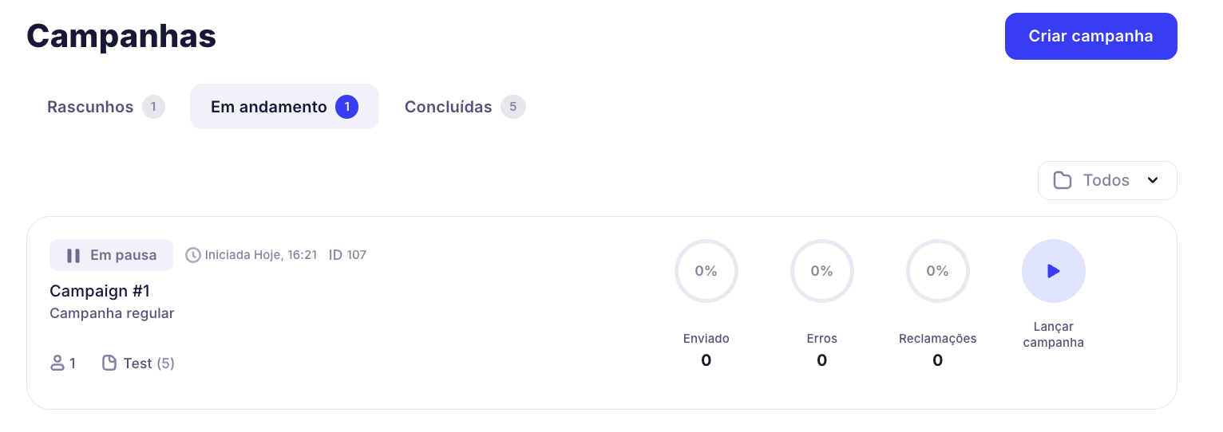Click the Reclamações 0% progress circle
The width and height of the screenshot is (1223, 432).
[x=938, y=271]
